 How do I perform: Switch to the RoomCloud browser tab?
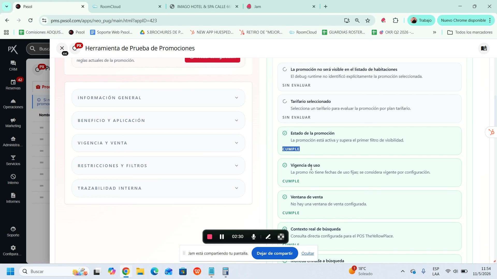tap(127, 6)
